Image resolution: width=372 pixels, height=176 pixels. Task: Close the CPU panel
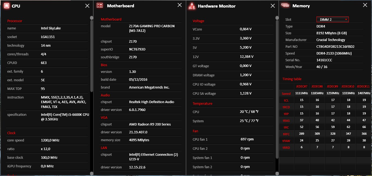click(x=87, y=6)
